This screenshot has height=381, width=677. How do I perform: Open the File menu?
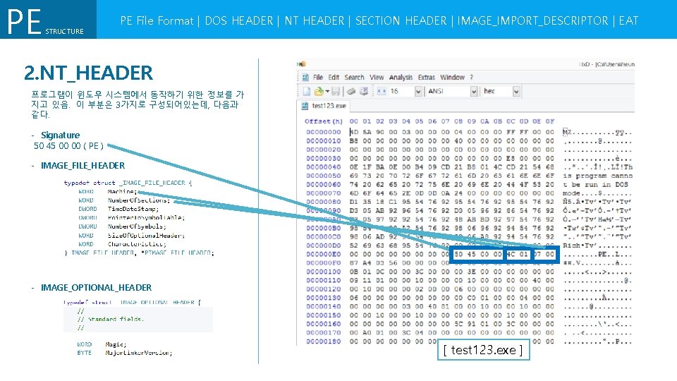(318, 78)
